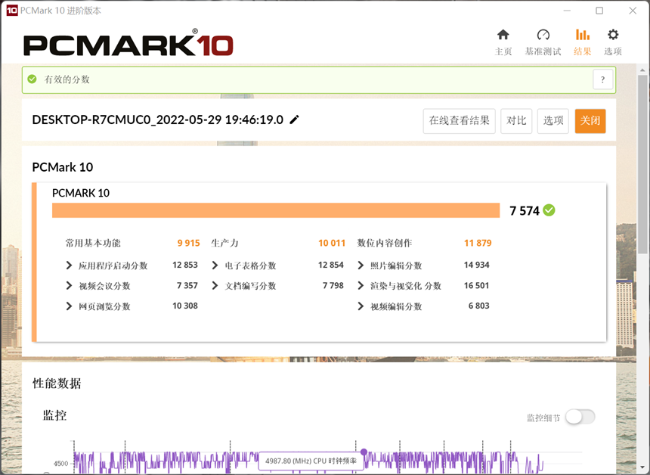Click the scrollbar down arrow
Image resolution: width=650 pixels, height=475 pixels.
click(x=642, y=467)
